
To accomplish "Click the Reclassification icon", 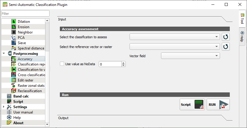I will [x=14, y=91].
